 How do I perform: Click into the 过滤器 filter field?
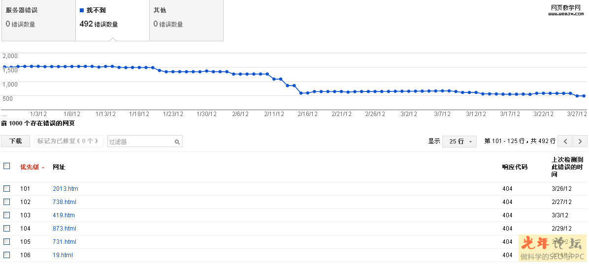140,142
